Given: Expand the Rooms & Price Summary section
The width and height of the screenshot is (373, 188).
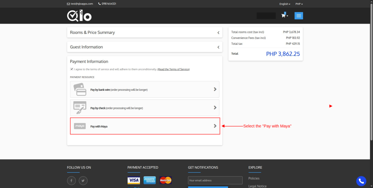Looking at the screenshot, I should pos(145,32).
